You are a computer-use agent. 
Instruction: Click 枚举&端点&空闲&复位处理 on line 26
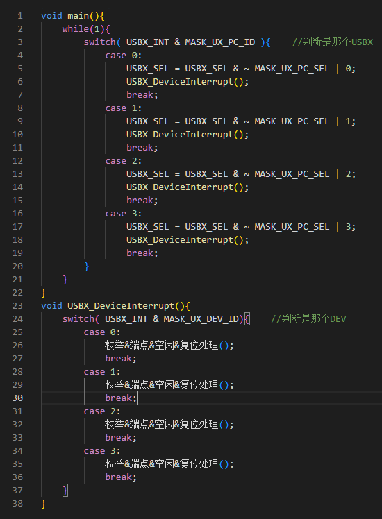[x=162, y=346]
